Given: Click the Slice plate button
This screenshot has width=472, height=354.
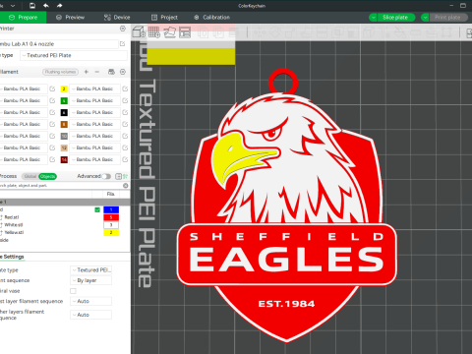Looking at the screenshot, I should [395, 18].
